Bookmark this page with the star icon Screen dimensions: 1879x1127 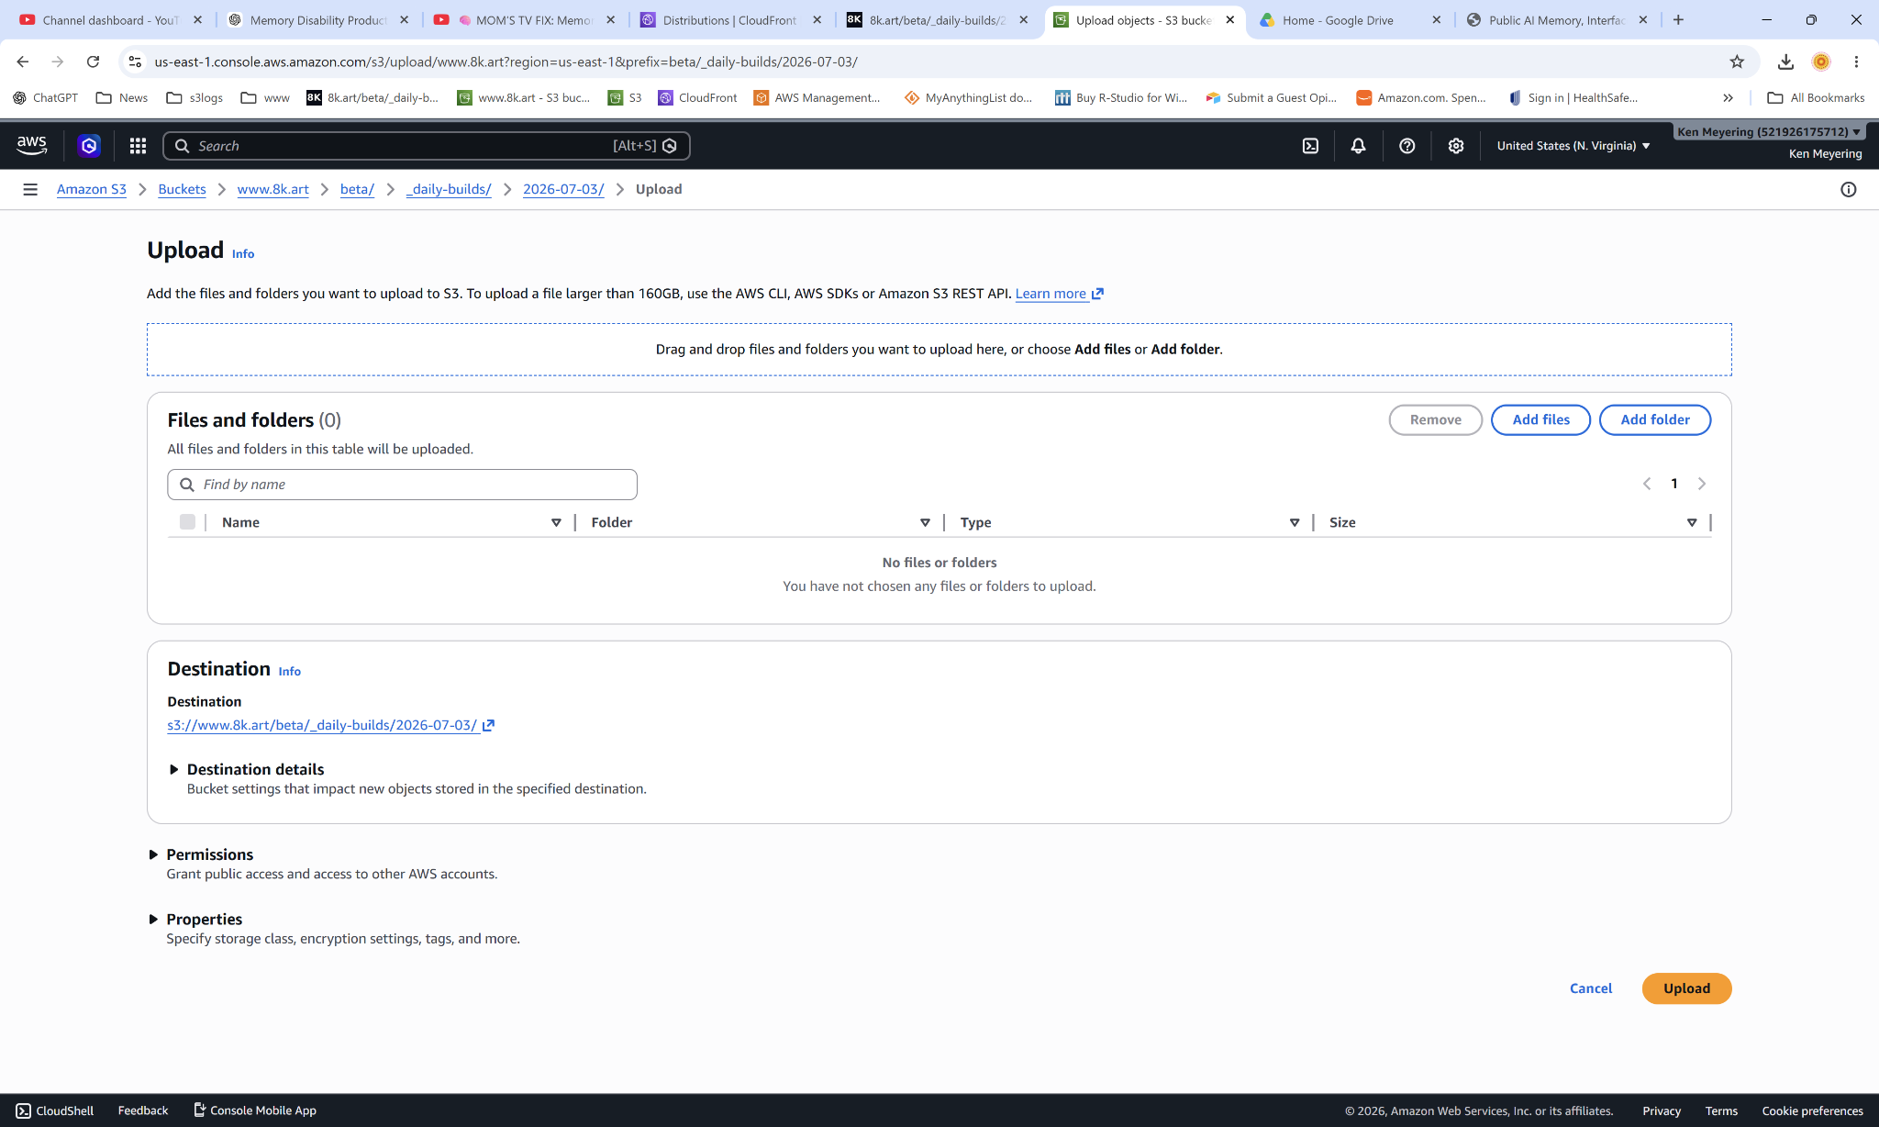1737,61
